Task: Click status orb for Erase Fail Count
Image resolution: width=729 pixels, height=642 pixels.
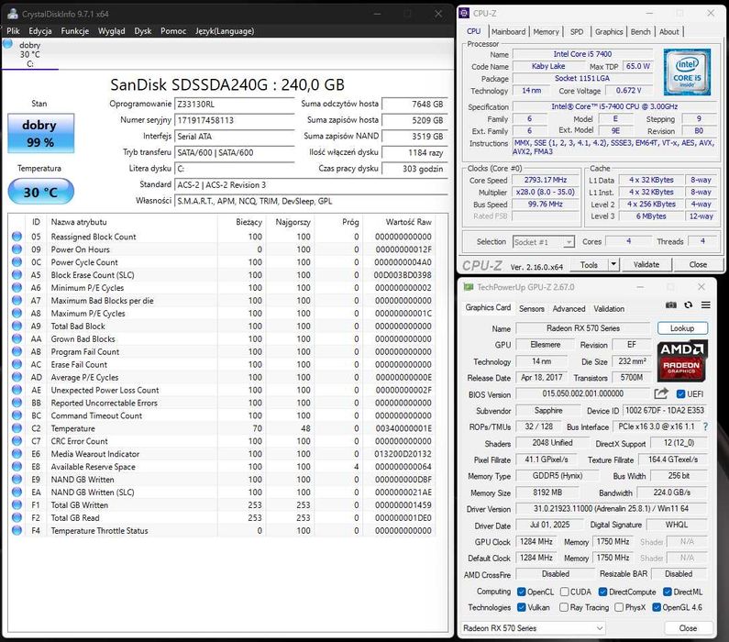Action: click(x=17, y=364)
